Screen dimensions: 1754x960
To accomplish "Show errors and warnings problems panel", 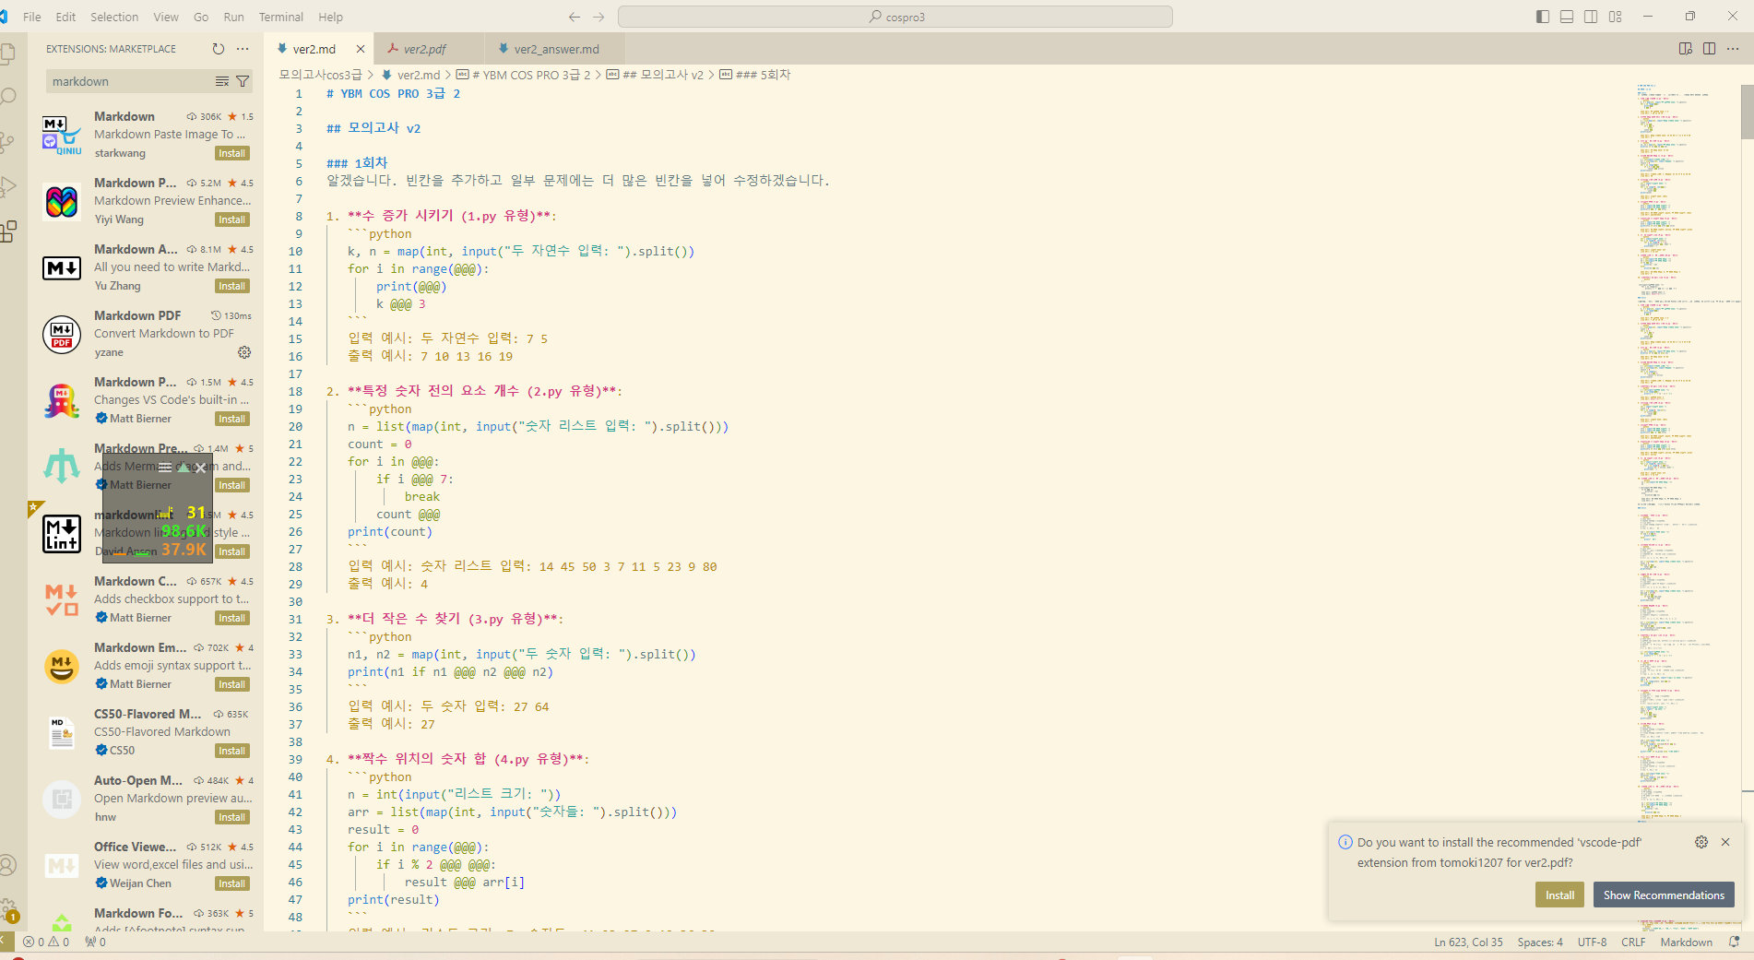I will [46, 942].
